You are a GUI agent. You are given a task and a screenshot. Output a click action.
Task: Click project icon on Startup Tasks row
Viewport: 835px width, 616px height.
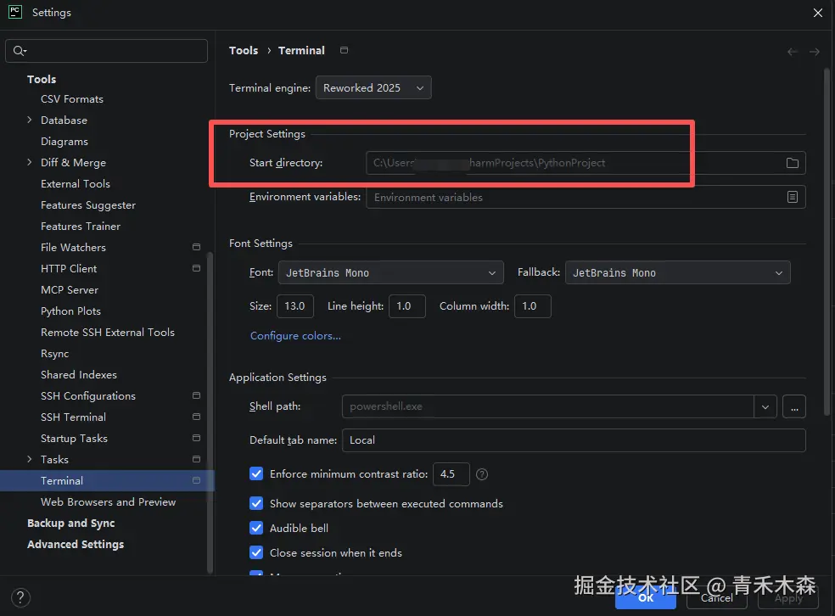pyautogui.click(x=197, y=438)
